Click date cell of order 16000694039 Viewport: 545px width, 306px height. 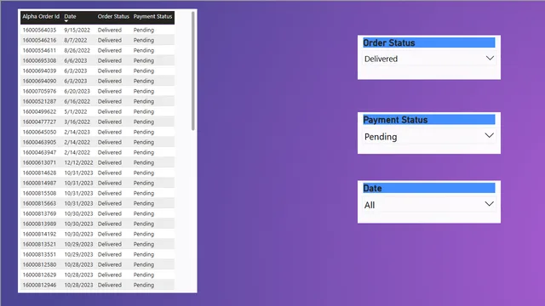76,71
